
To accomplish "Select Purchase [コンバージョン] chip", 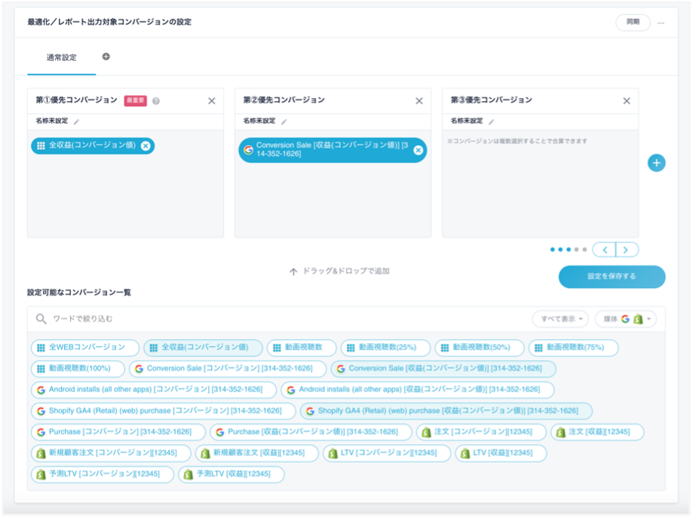I will (x=118, y=432).
